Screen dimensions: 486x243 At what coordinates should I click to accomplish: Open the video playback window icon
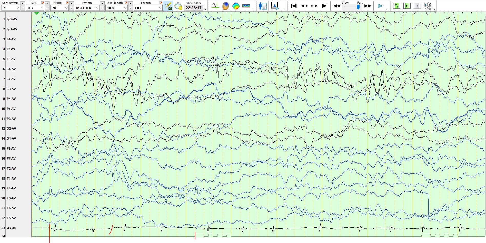(275, 6)
